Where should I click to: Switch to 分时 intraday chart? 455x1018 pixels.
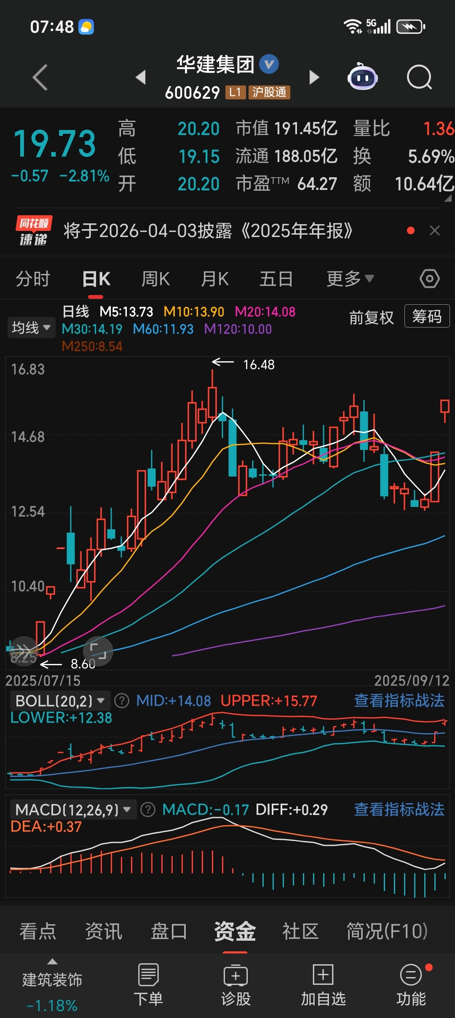(x=33, y=279)
